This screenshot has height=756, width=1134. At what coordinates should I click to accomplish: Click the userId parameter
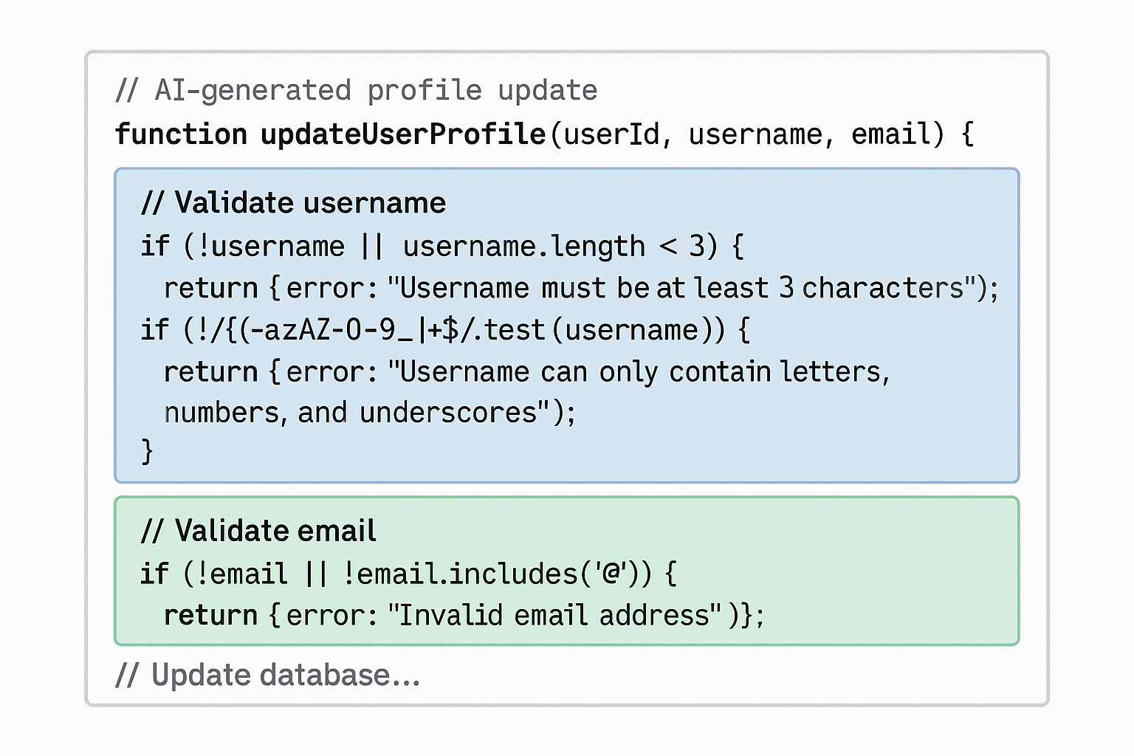(611, 135)
